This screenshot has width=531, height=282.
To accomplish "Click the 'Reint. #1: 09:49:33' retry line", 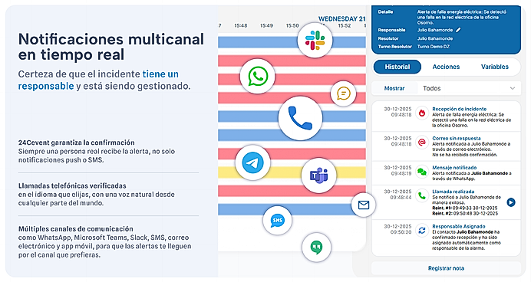I will pos(465,208).
